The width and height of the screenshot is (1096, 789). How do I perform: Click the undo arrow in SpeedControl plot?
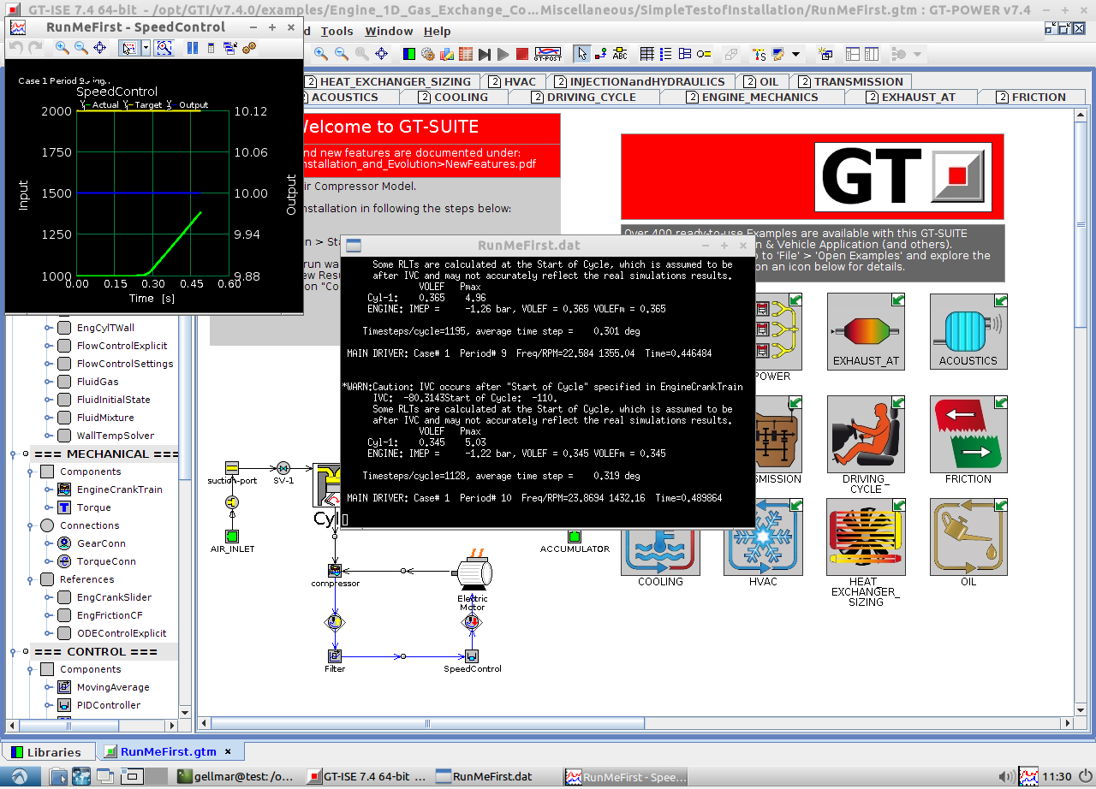coord(16,48)
